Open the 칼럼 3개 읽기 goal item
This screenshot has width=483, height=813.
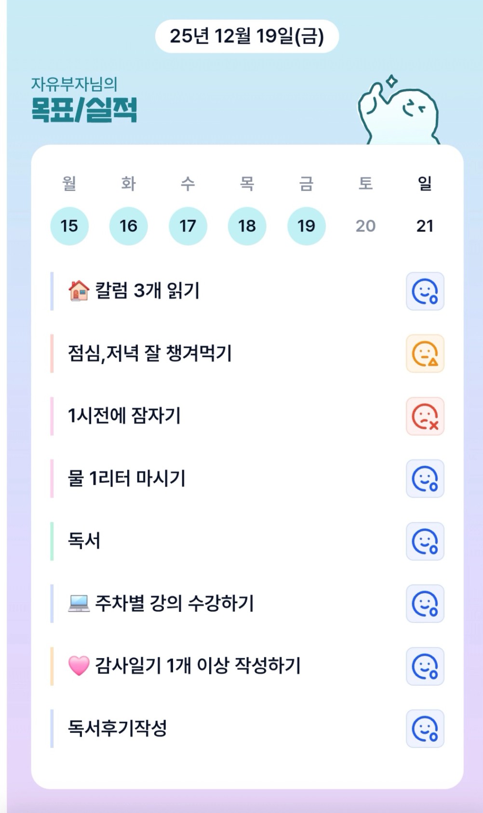[147, 291]
